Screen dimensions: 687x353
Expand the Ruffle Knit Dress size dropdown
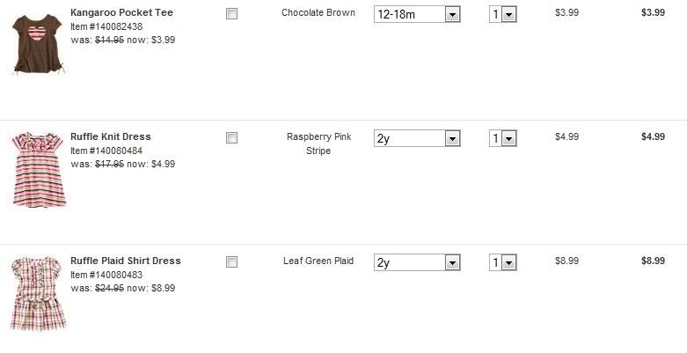tap(417, 139)
